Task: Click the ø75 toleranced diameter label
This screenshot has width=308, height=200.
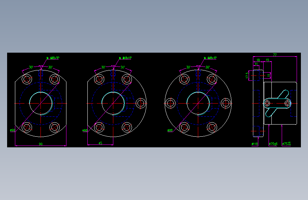Action: [286, 144]
